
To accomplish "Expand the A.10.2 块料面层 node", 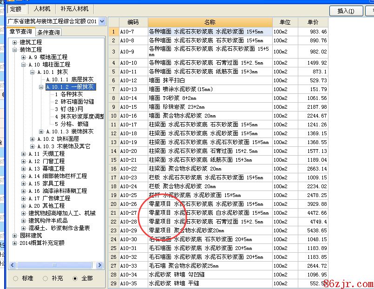I will pos(33,139).
